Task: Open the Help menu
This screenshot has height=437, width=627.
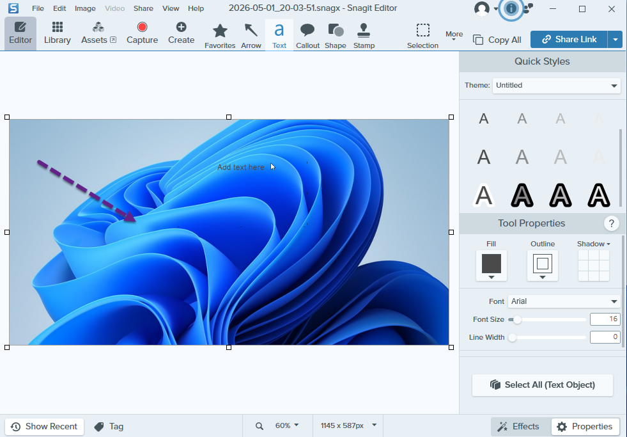Action: [196, 8]
